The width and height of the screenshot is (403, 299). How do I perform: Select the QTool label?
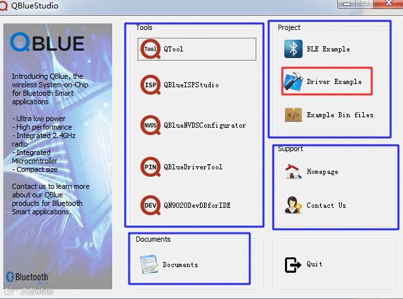point(173,49)
